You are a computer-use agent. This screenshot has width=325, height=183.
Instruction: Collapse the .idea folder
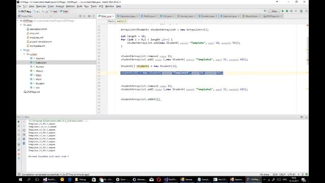pos(21,25)
